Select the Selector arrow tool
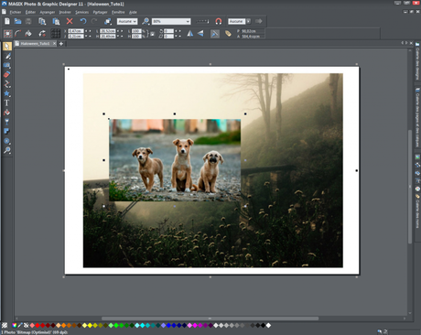Viewport: 421px width, 335px height. point(7,46)
